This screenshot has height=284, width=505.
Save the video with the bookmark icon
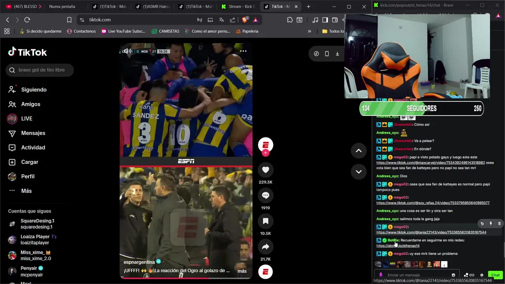(266, 221)
